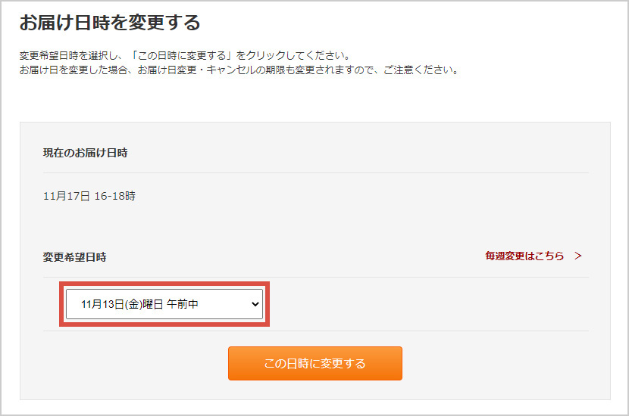Click the 11月13日 text inside the select box
Image resolution: width=629 pixels, height=416 pixels.
click(x=103, y=304)
